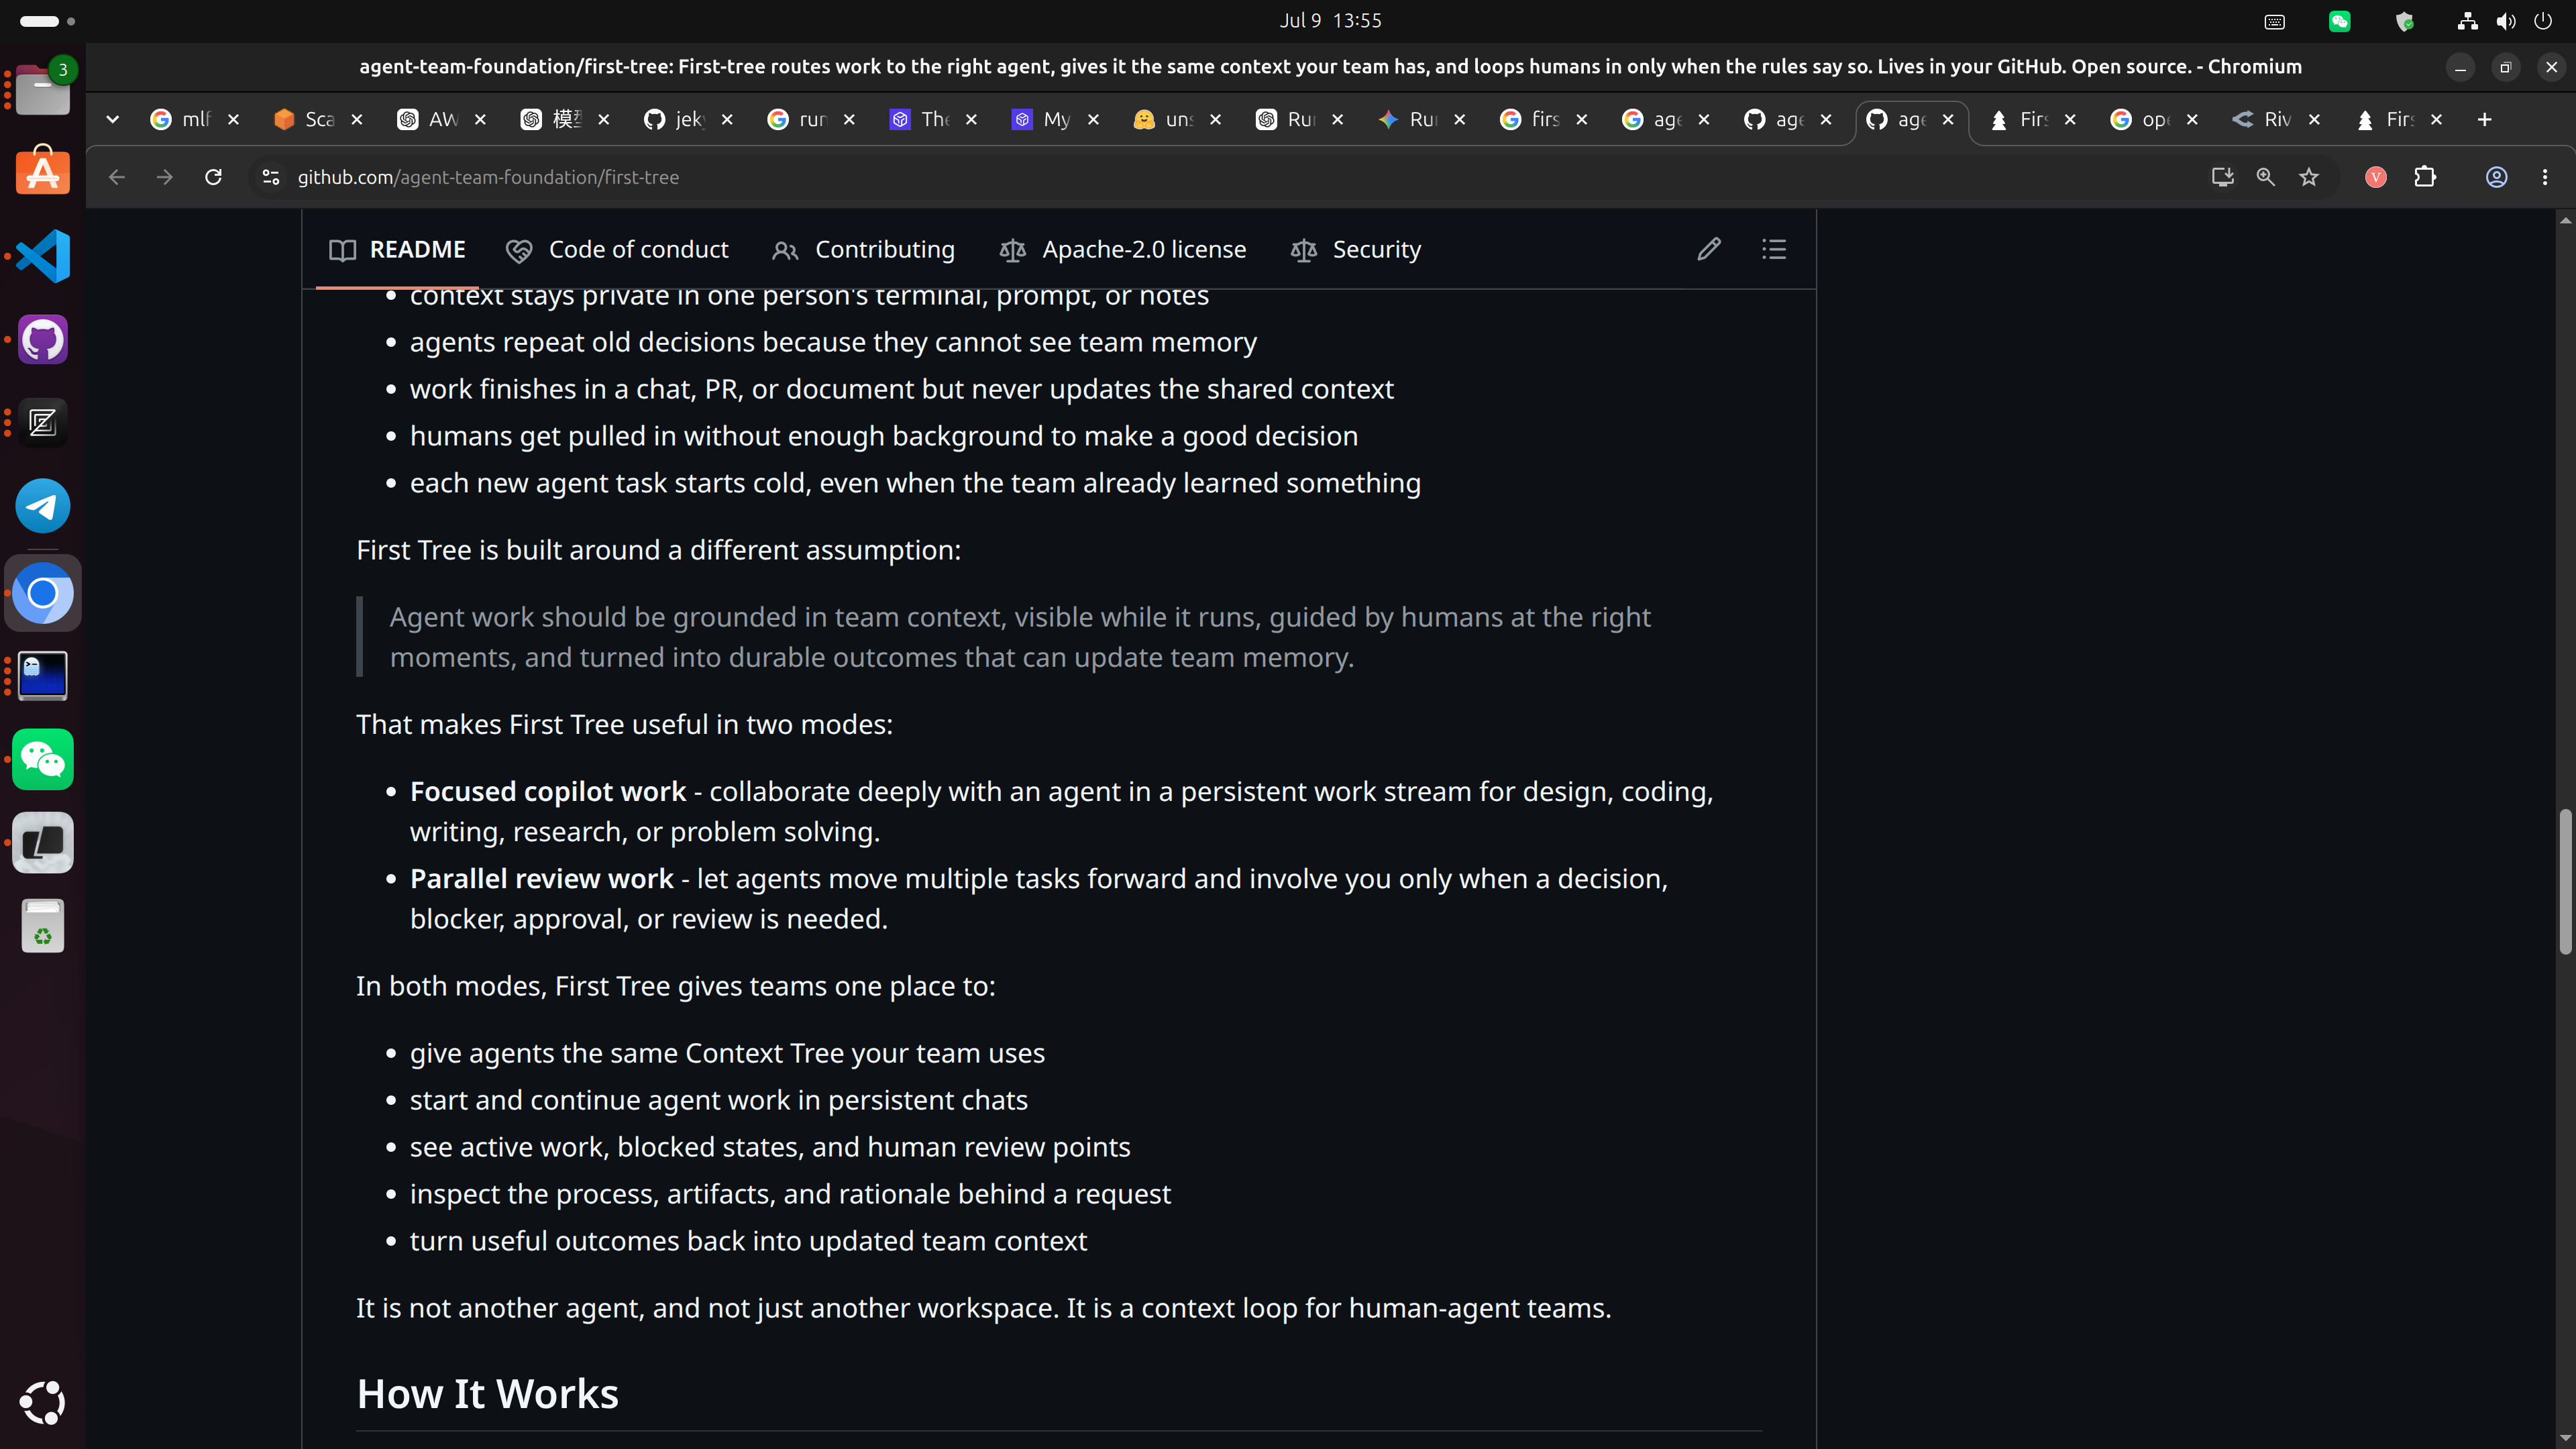Open the Chromium three-dot menu
This screenshot has height=1449, width=2576.
(2545, 177)
